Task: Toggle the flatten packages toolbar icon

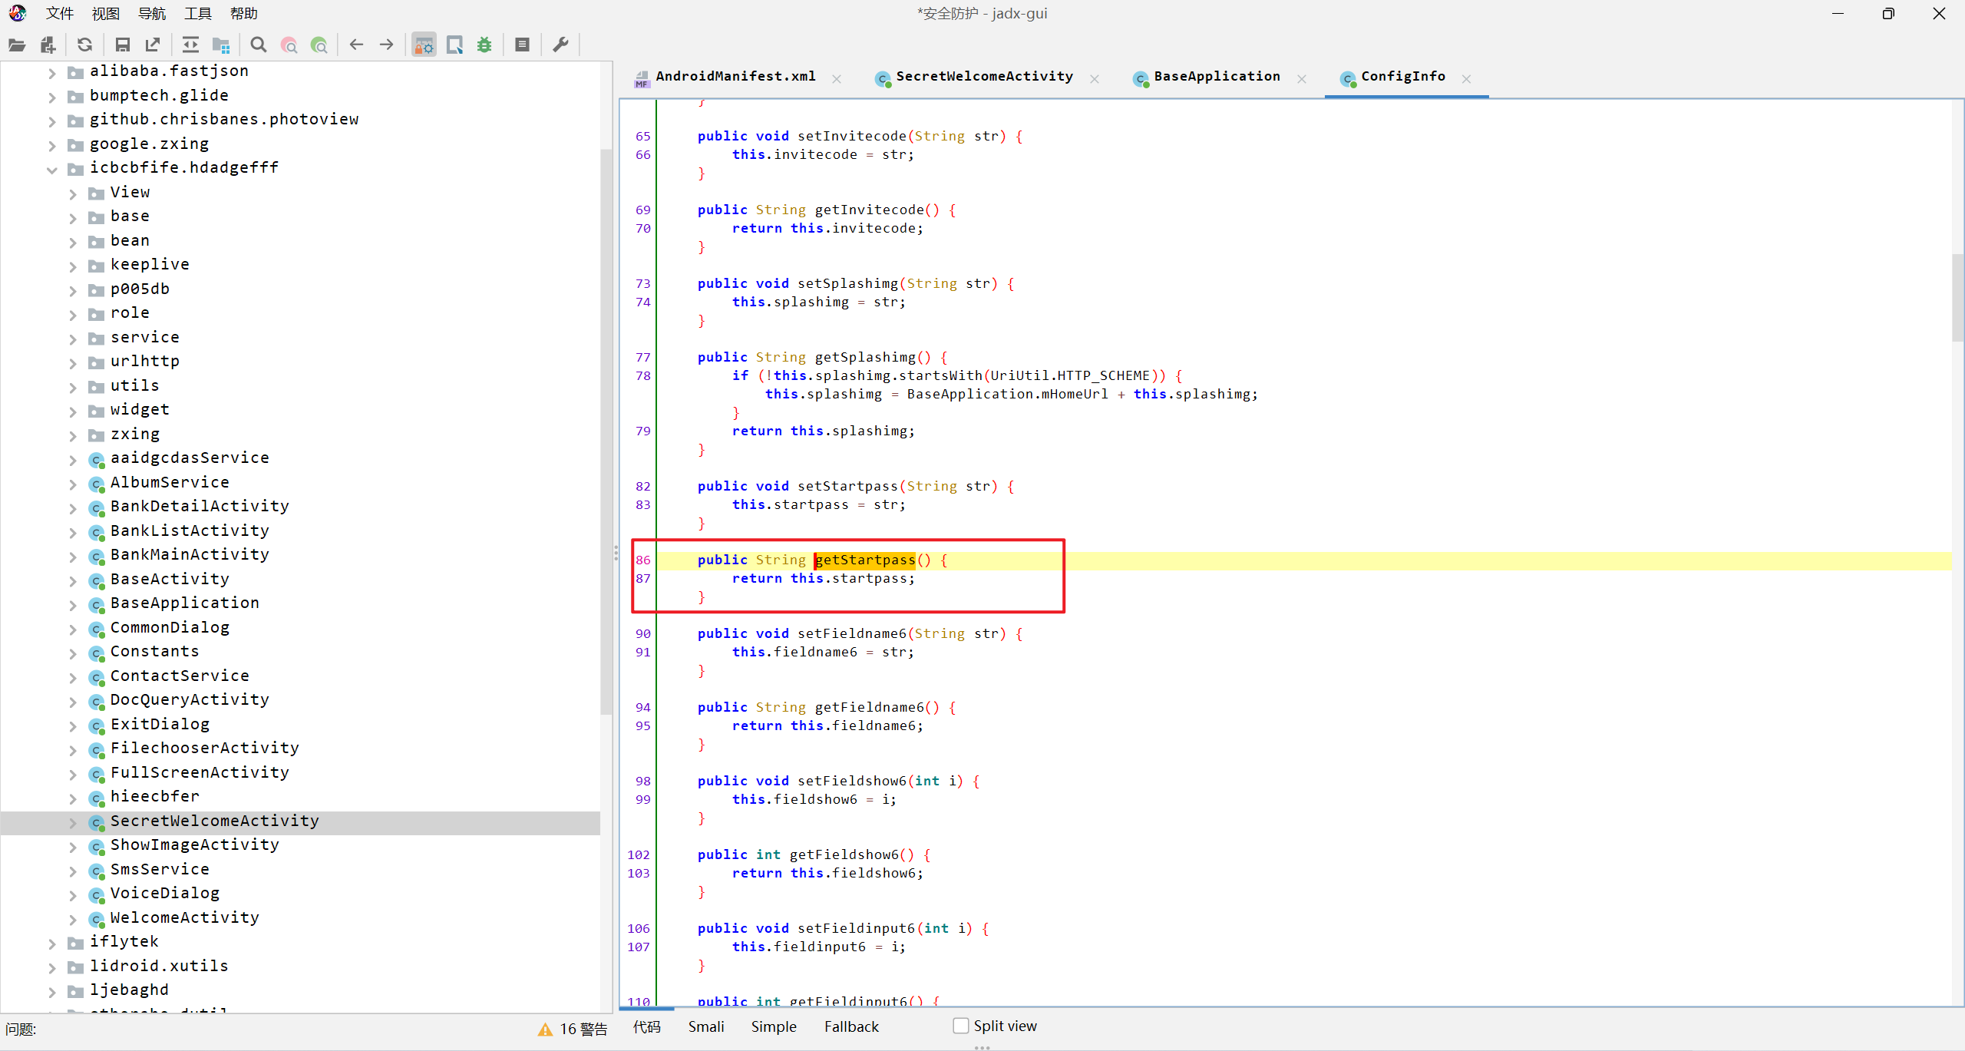Action: [x=221, y=45]
